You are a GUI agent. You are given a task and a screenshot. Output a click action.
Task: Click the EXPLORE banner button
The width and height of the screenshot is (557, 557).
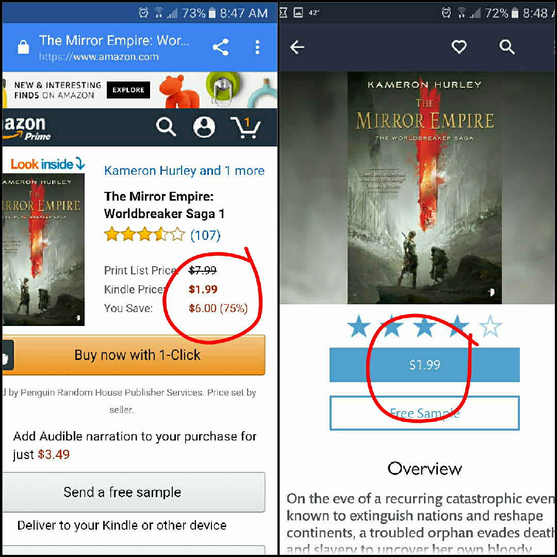click(128, 90)
